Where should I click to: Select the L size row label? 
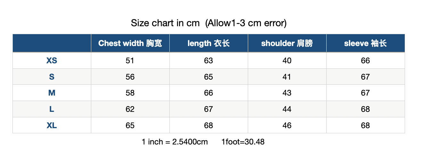[52, 109]
